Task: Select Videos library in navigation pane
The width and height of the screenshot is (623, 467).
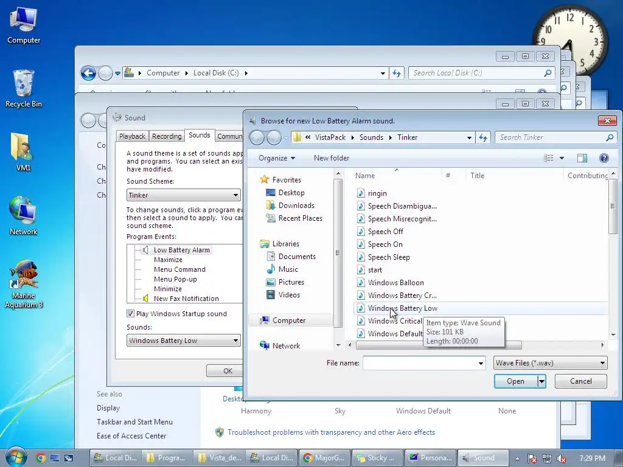Action: click(289, 295)
